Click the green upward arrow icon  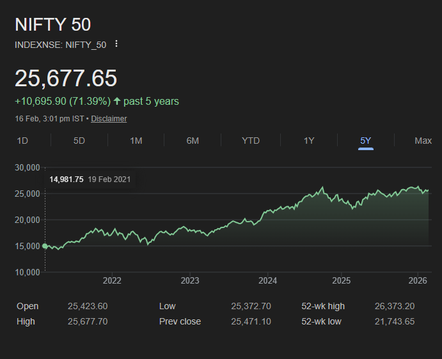[x=117, y=102]
